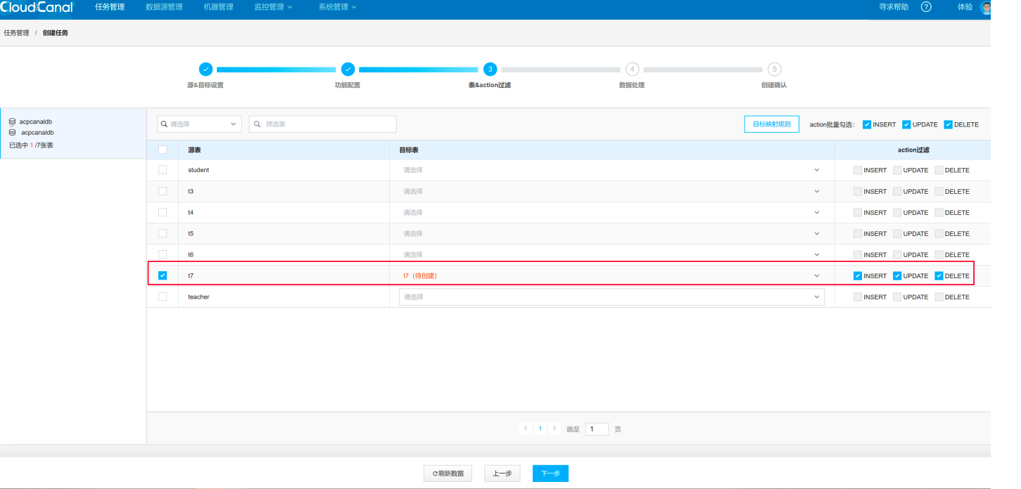Click the 筛选表 search input
The height and width of the screenshot is (489, 1021).
(323, 124)
